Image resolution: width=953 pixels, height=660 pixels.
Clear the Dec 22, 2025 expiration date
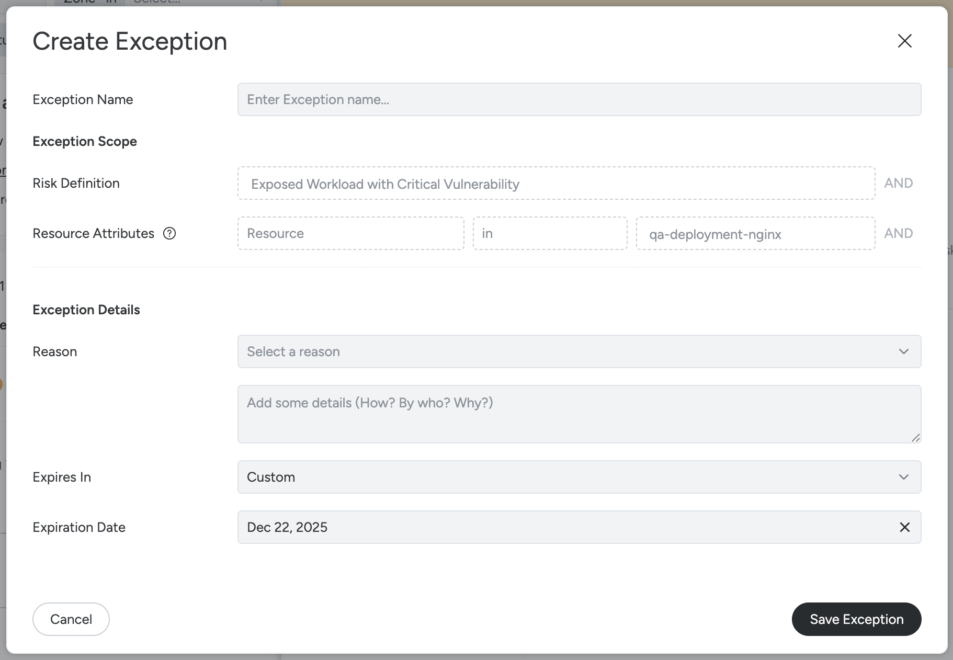point(904,527)
